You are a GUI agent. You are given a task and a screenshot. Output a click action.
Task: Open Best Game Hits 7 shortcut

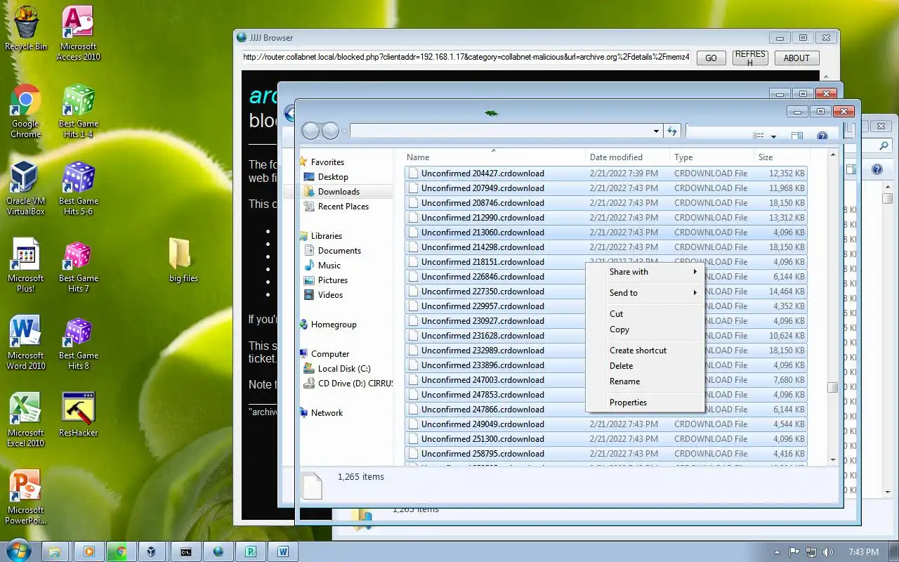tap(78, 266)
